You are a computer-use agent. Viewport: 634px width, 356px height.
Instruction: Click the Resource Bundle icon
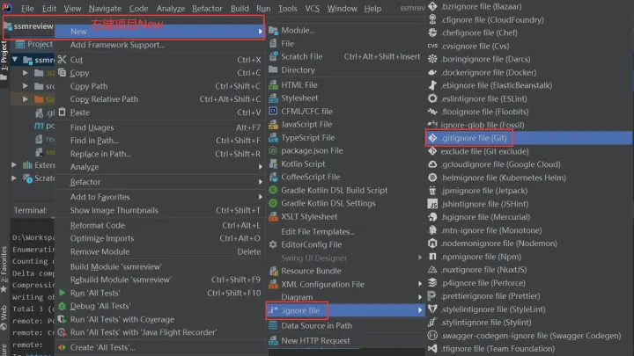[x=273, y=271]
